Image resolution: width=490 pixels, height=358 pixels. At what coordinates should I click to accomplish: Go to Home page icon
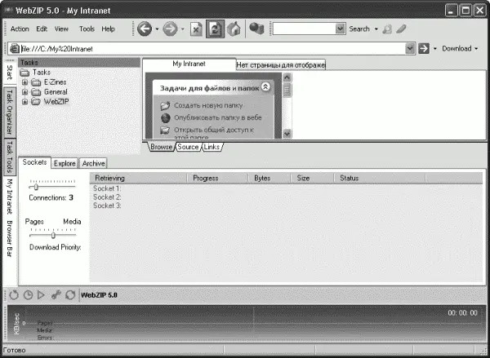pos(233,29)
